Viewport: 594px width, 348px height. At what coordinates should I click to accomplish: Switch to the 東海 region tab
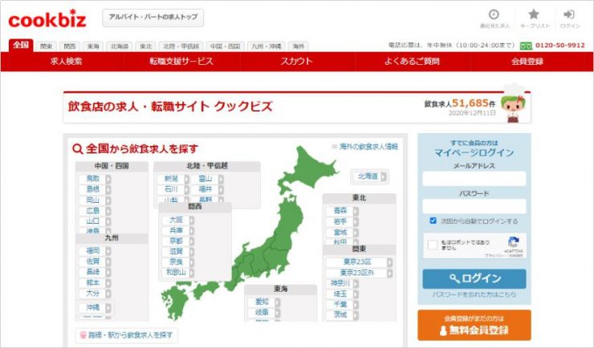(93, 47)
